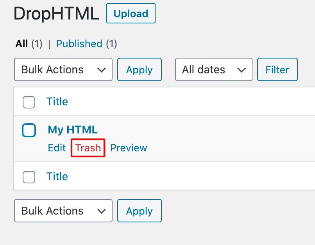
Task: Preview the My HTML page
Action: 128,148
